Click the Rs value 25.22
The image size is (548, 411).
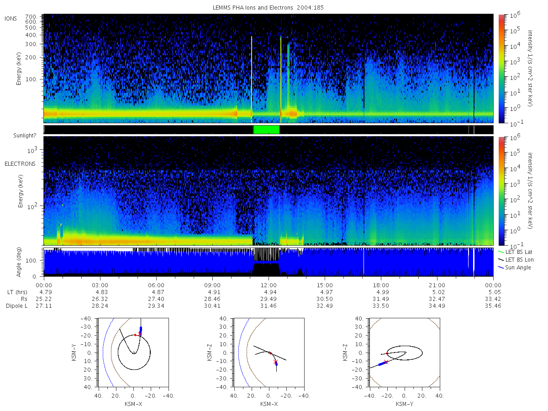(44, 299)
